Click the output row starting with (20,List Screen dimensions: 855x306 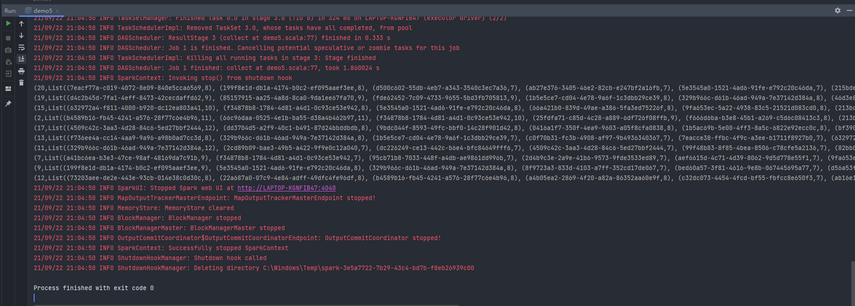[x=444, y=88]
